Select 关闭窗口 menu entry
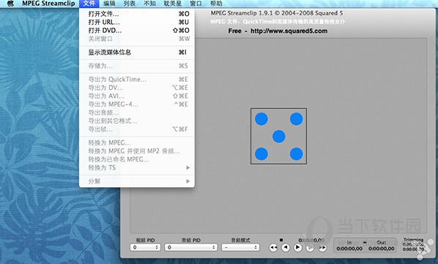 click(x=137, y=39)
